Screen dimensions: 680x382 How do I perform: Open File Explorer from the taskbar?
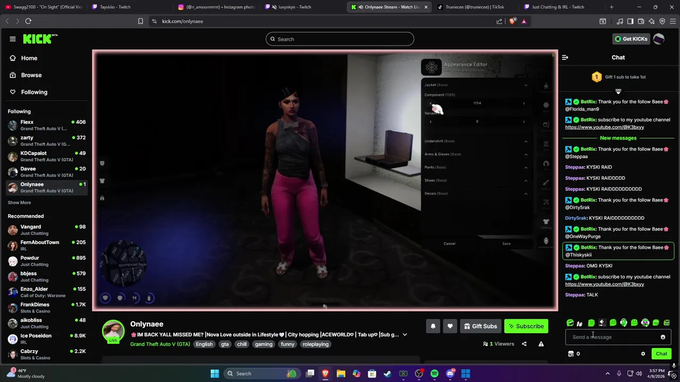(341, 374)
